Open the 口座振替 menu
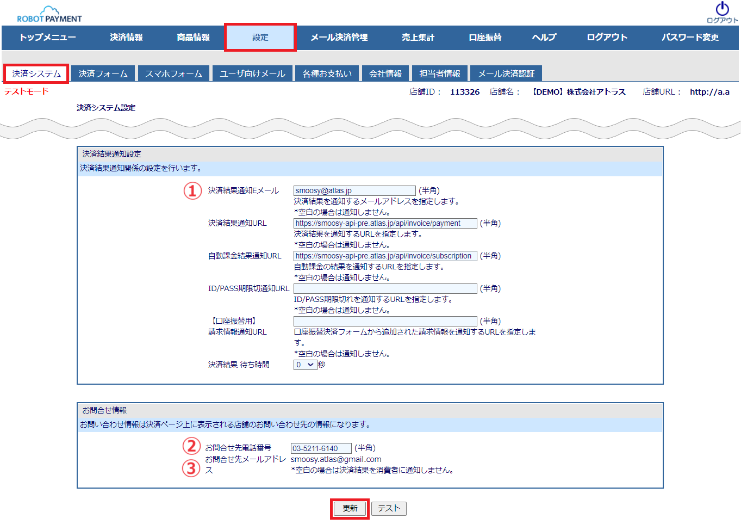The width and height of the screenshot is (741, 524). (485, 38)
